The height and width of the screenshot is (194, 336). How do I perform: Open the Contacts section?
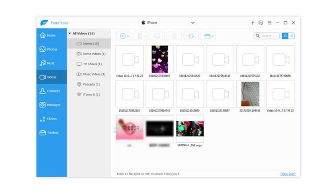click(x=51, y=91)
